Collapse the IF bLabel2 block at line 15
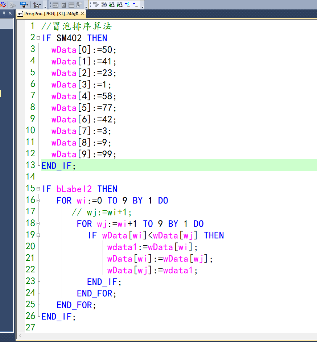 pyautogui.click(x=38, y=189)
